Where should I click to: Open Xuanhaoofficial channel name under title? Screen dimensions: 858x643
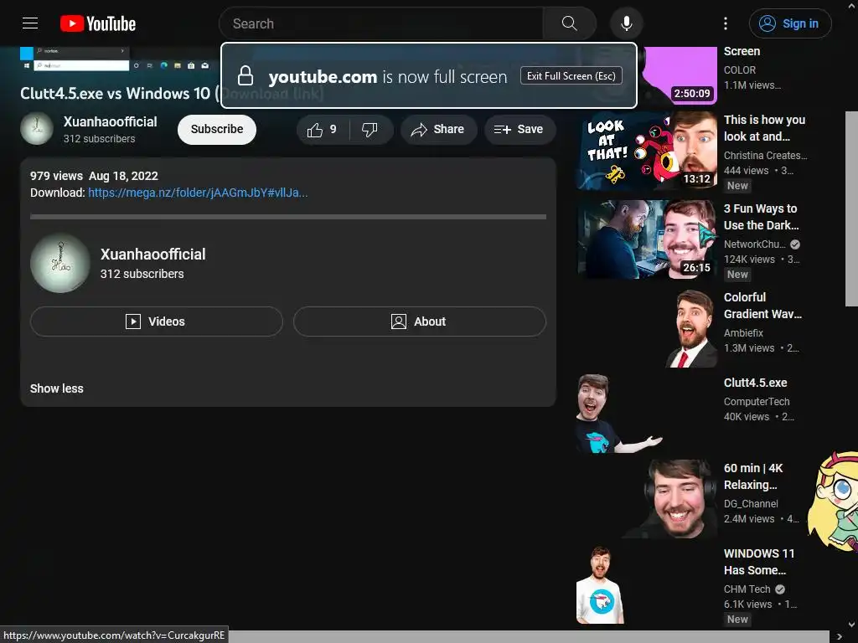110,122
